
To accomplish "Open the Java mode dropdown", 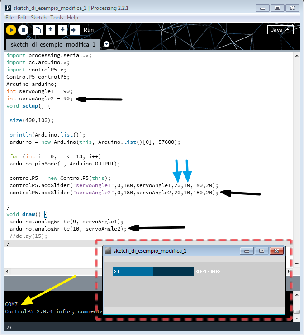I will [280, 30].
